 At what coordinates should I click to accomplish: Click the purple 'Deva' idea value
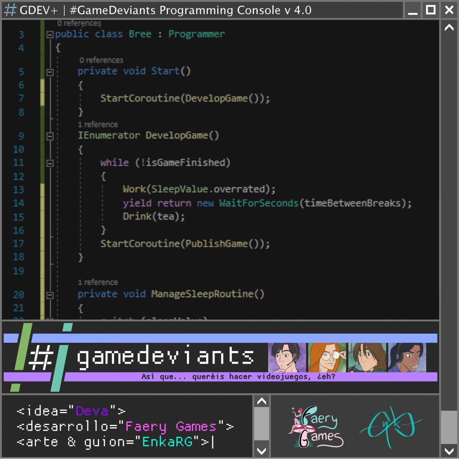pos(92,411)
